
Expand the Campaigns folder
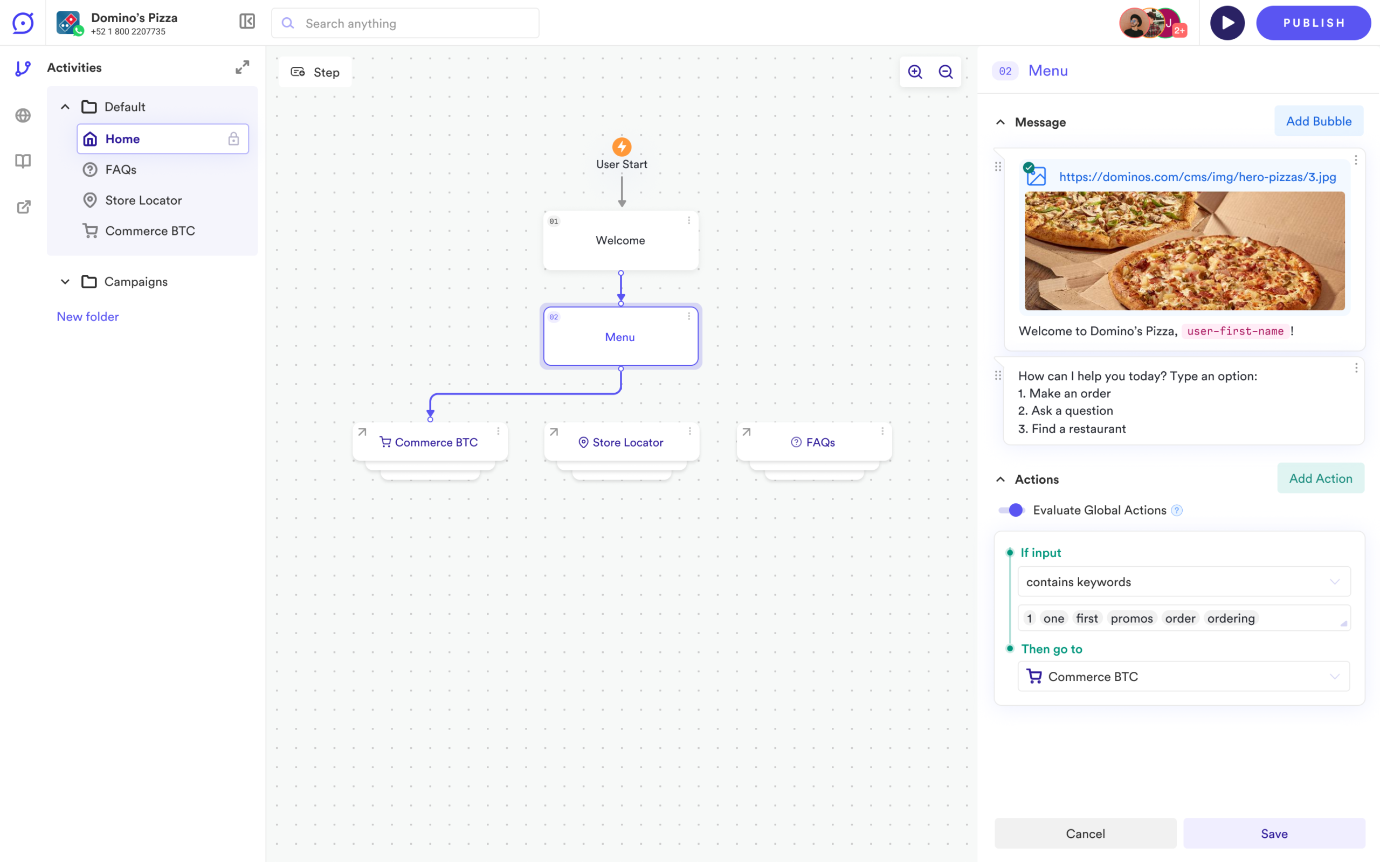[x=65, y=282]
